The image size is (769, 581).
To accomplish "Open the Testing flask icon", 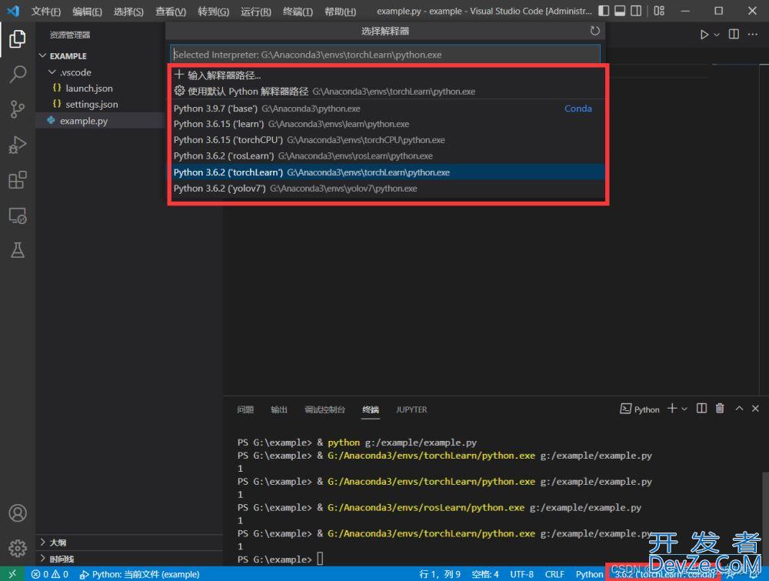I will click(17, 250).
